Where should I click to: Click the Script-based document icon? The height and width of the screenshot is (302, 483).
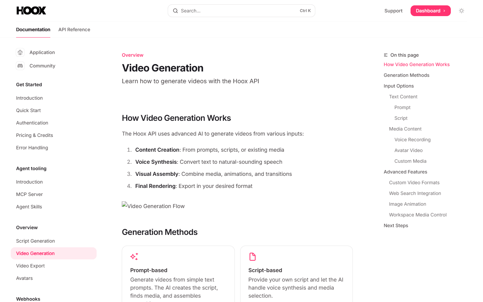[253, 257]
